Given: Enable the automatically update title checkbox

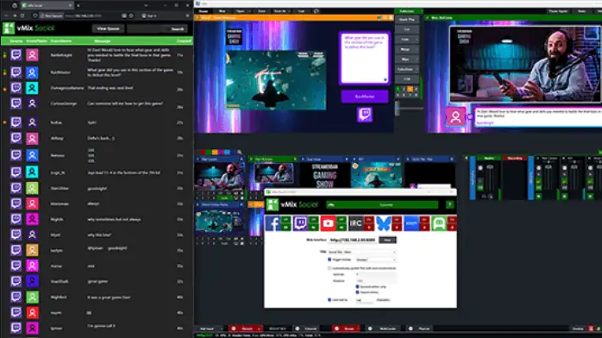Looking at the screenshot, I should pyautogui.click(x=329, y=268).
